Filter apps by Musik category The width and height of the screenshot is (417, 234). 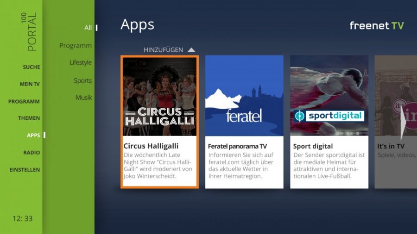click(83, 98)
